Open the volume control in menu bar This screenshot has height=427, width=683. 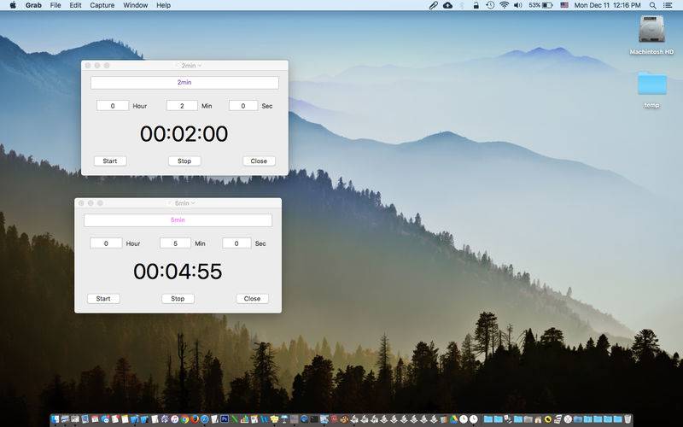[518, 5]
